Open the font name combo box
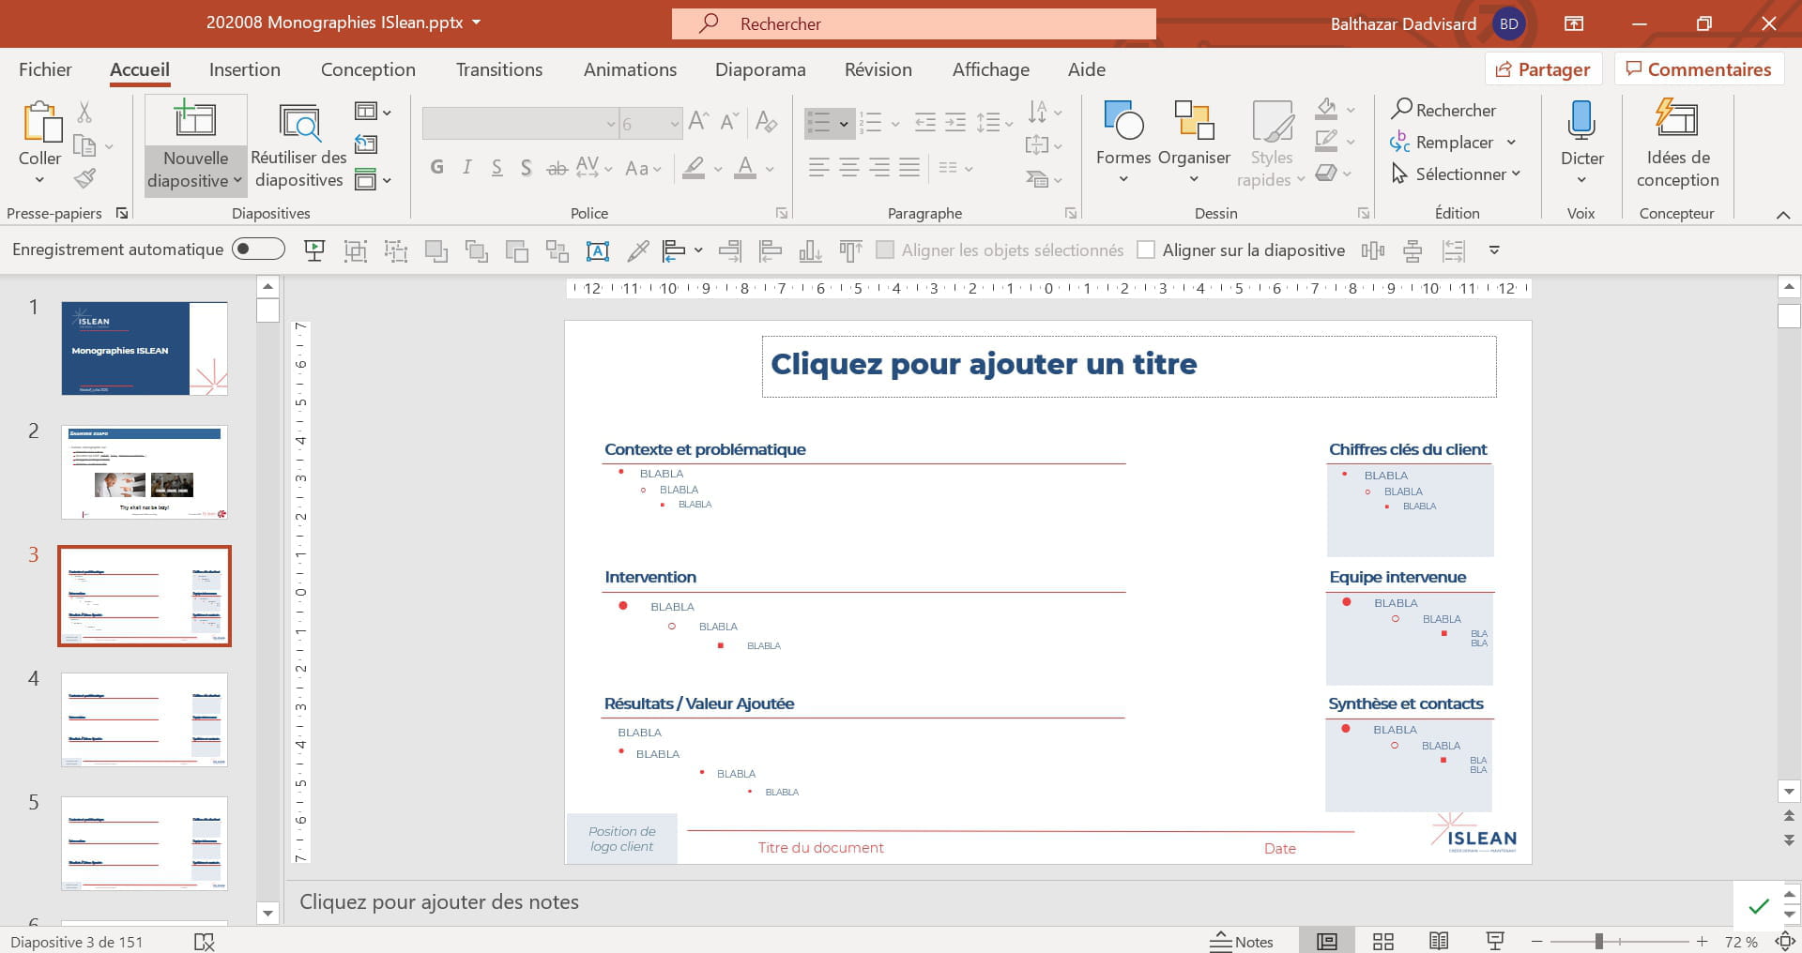Screen dimensions: 1802x953 click(519, 124)
